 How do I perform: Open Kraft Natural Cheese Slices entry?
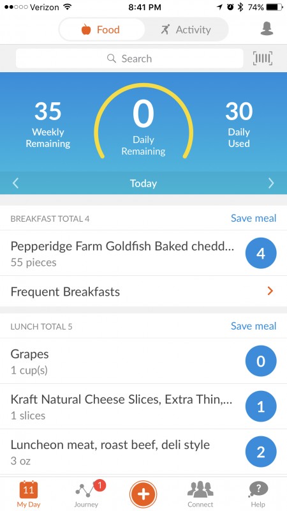click(143, 406)
